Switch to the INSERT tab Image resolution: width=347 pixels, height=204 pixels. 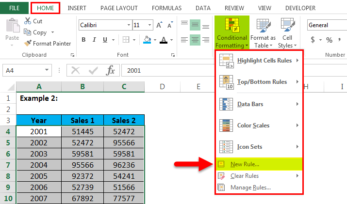pos(77,8)
